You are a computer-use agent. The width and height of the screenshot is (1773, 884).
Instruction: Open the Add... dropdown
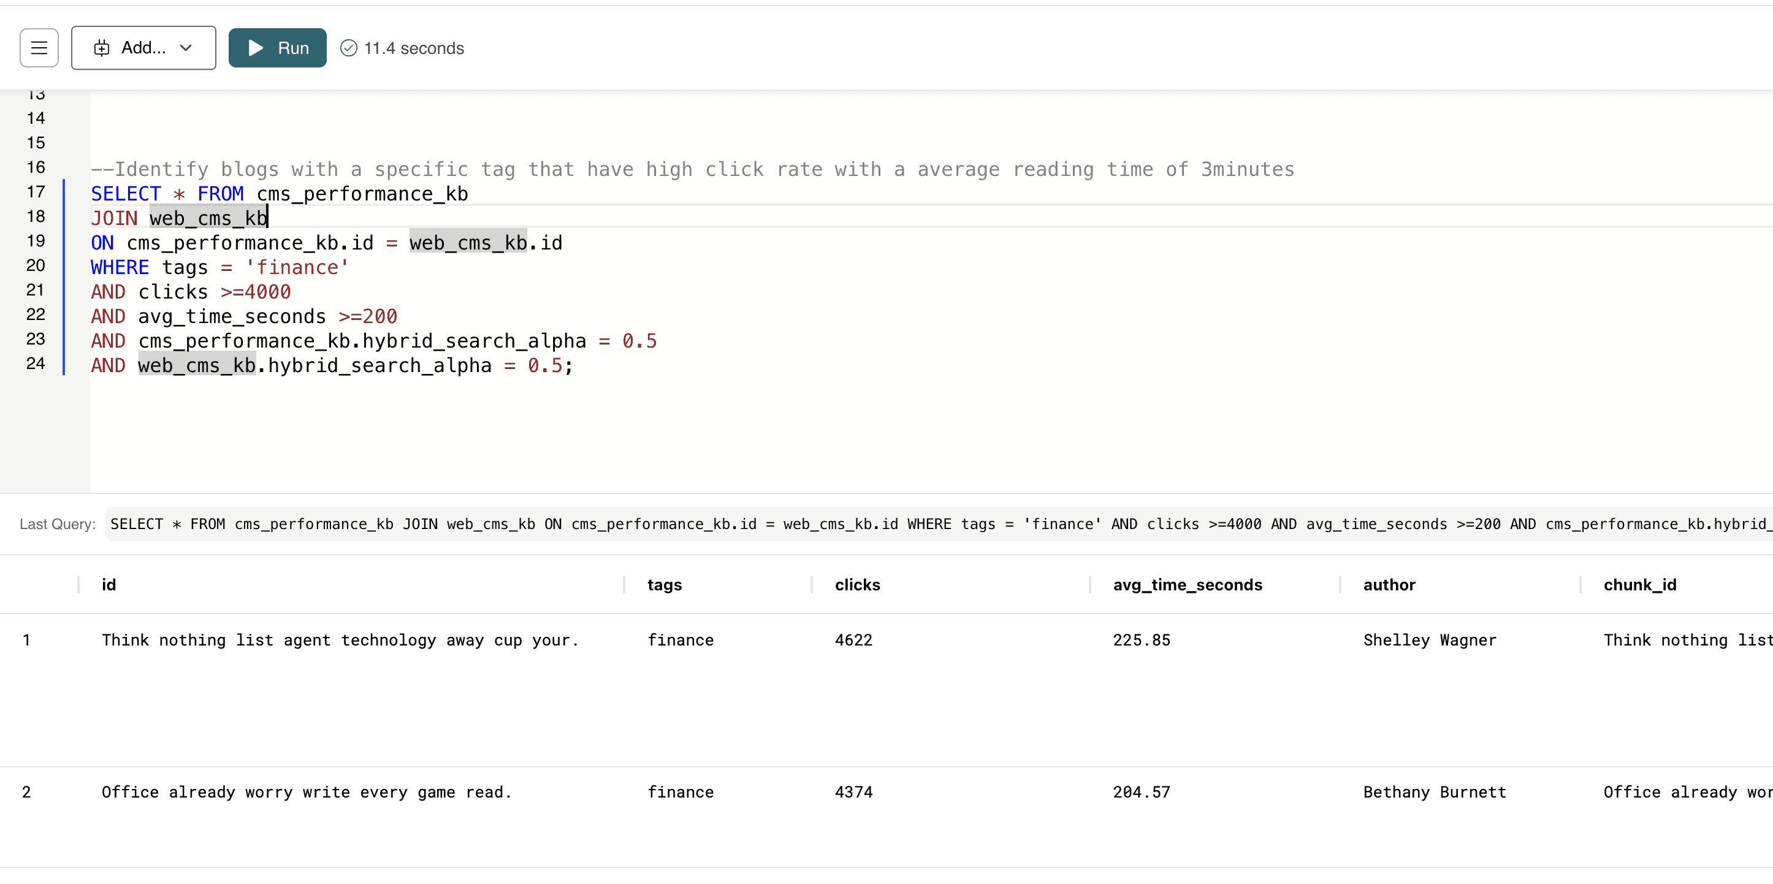click(x=143, y=47)
